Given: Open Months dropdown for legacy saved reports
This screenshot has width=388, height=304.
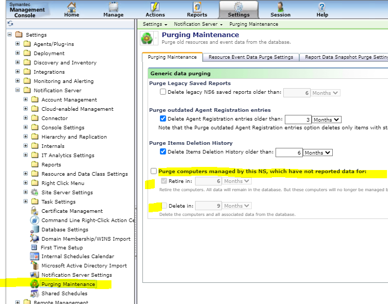Looking at the screenshot, I should 325,93.
